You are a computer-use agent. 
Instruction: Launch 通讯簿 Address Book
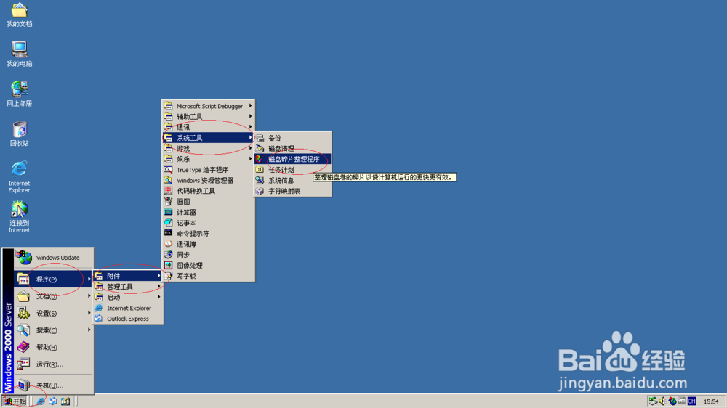(x=208, y=244)
